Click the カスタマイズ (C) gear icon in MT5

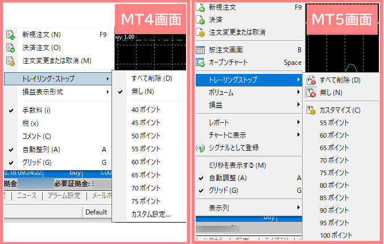(311, 110)
